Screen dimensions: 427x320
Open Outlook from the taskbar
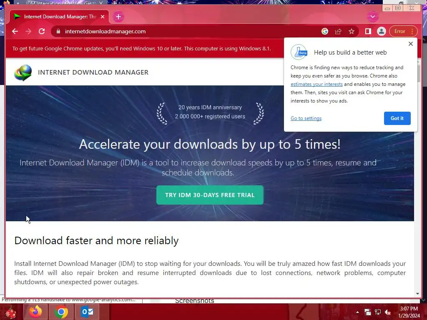click(87, 312)
